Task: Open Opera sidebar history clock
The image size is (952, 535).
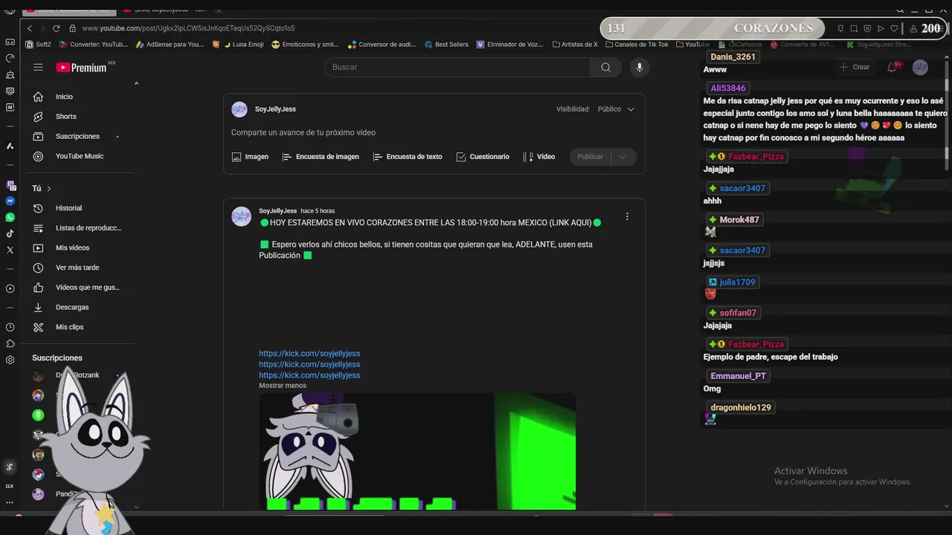Action: [x=10, y=327]
